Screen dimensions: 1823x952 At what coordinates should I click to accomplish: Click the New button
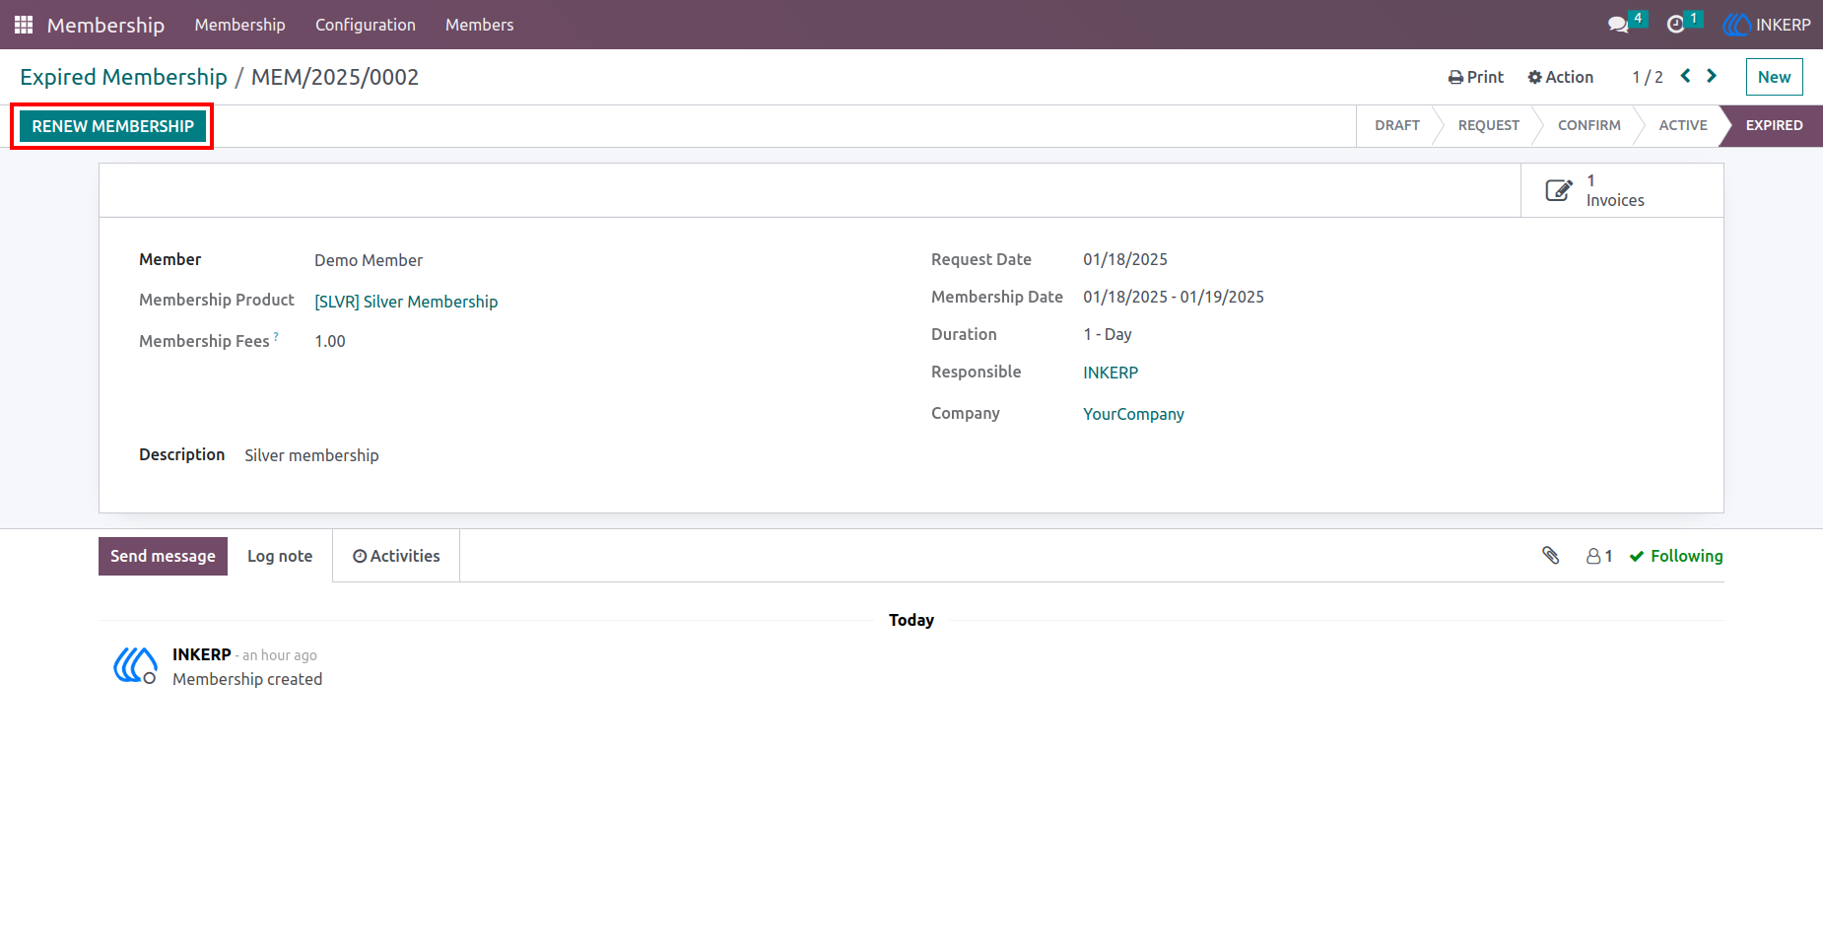[1774, 77]
